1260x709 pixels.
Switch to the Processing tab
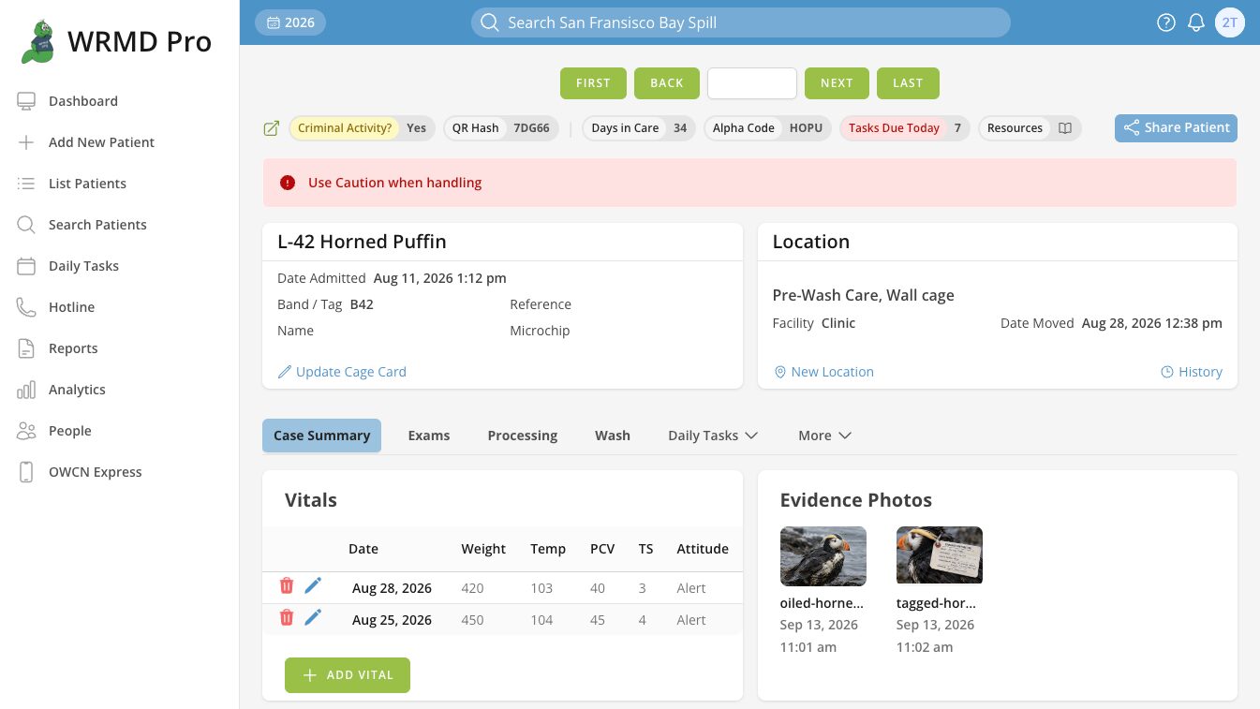click(523, 436)
